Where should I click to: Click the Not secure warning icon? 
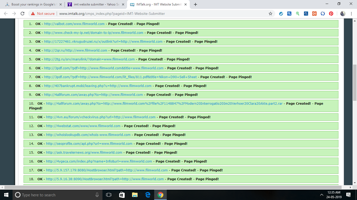[x=33, y=14]
